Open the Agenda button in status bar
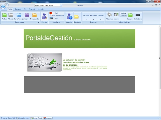Screen dimensions: 161x120 48,118
